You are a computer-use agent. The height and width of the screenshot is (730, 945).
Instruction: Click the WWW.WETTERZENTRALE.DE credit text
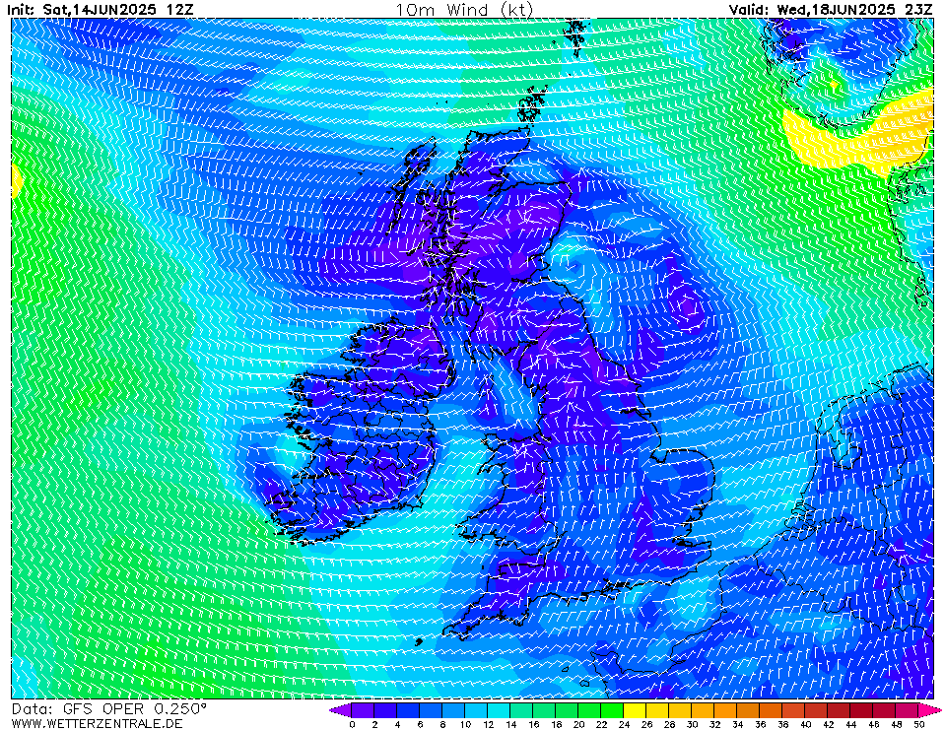pos(97,723)
